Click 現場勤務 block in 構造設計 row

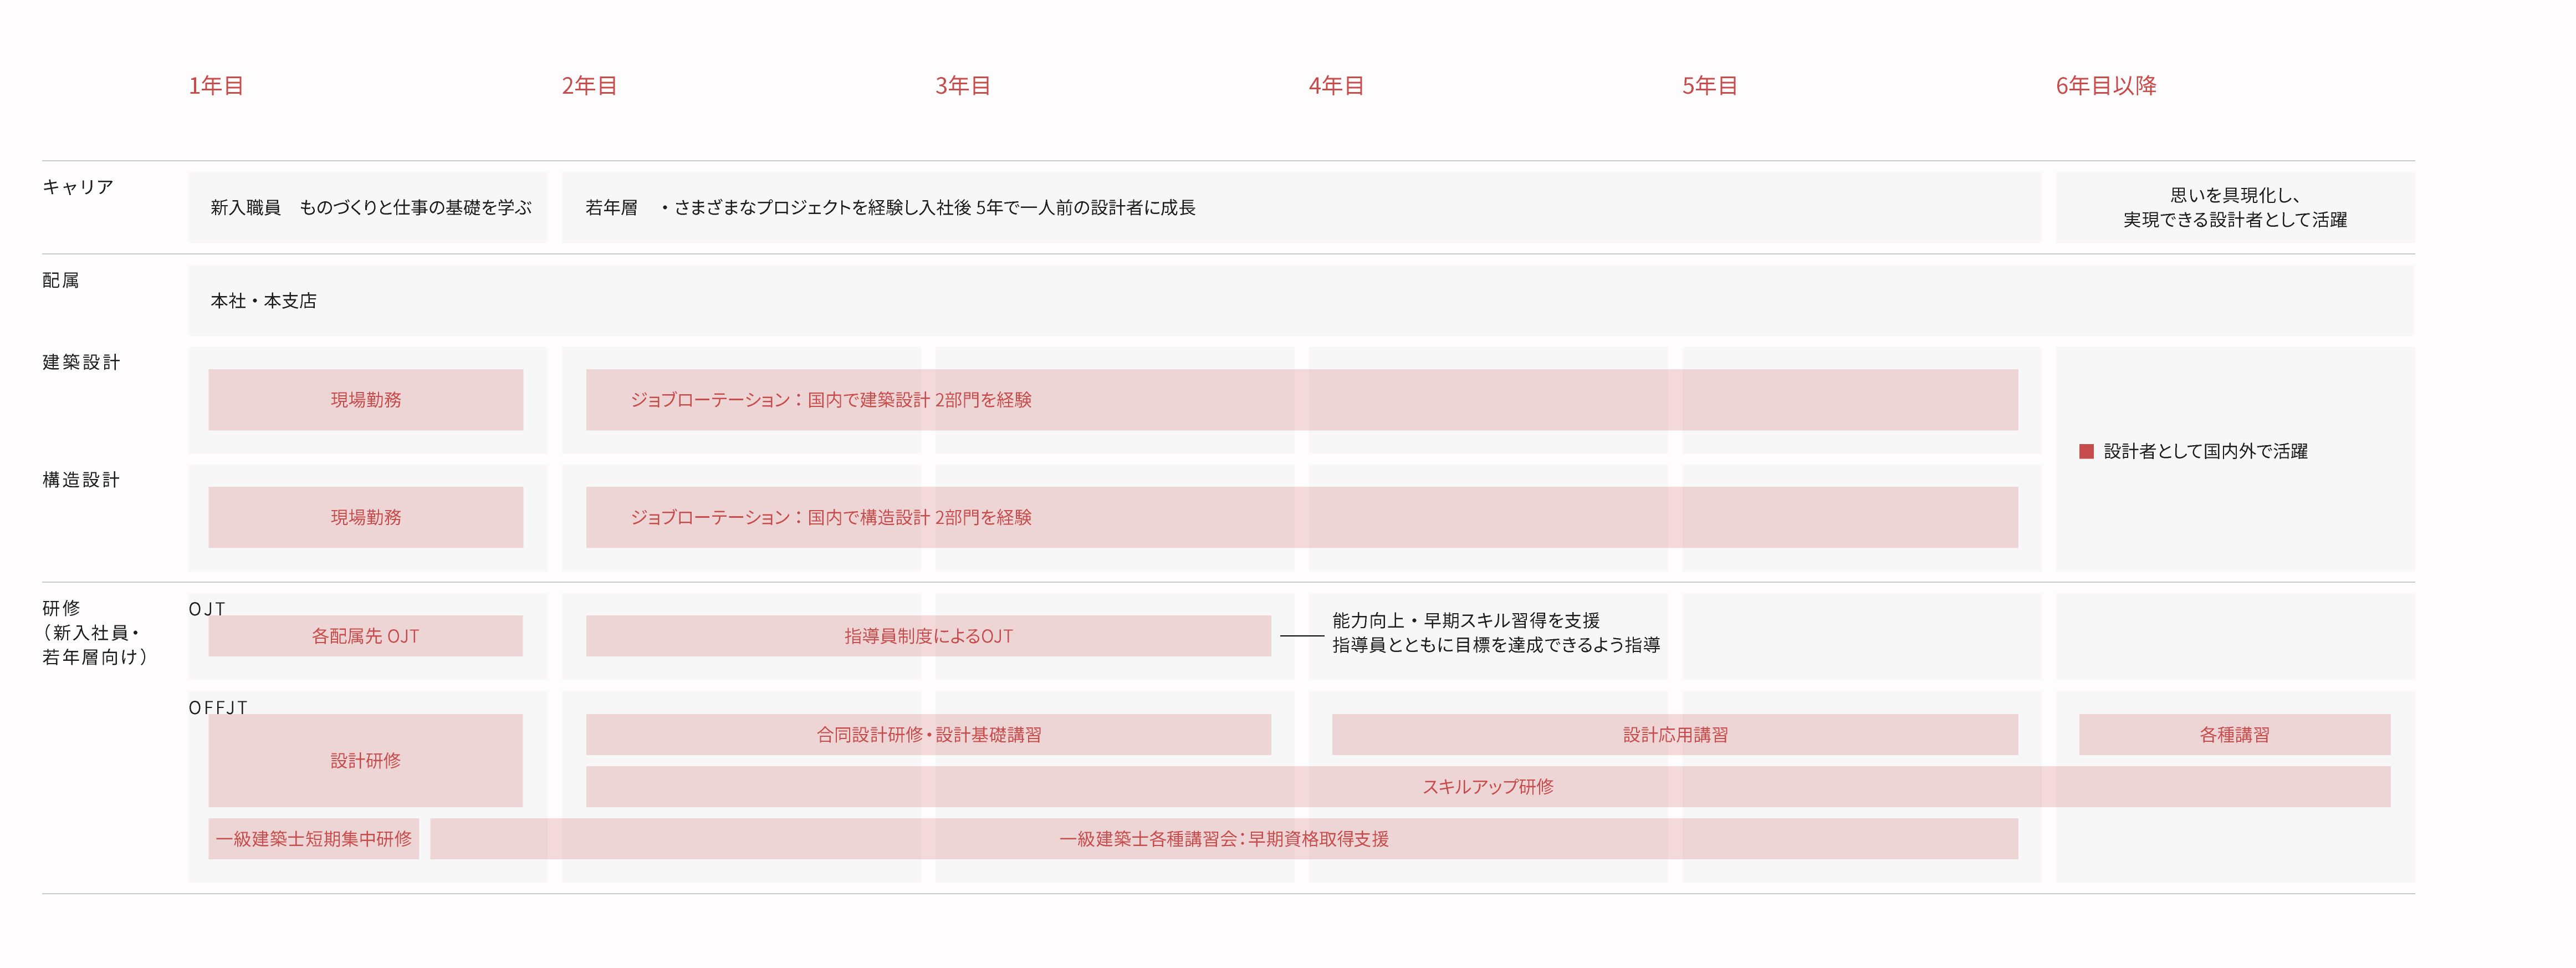point(365,517)
